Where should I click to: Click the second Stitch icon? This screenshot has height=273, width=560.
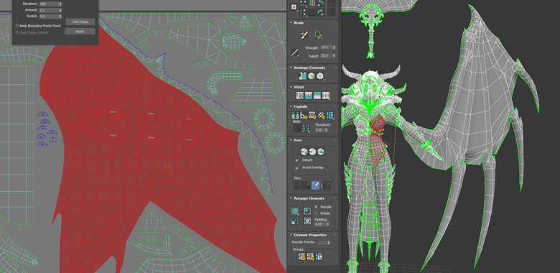pos(308,96)
